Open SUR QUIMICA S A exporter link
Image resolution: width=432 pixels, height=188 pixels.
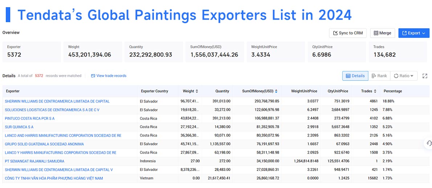pyautogui.click(x=19, y=127)
